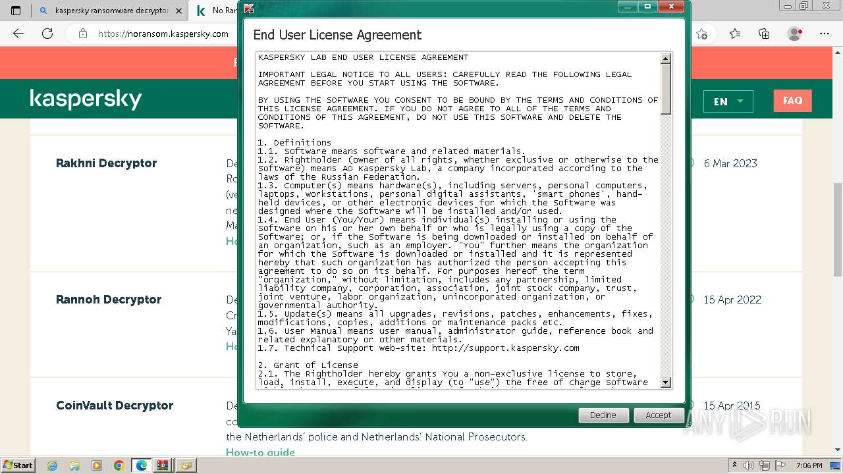
Task: Accept the Kaspersky license agreement
Action: click(658, 415)
